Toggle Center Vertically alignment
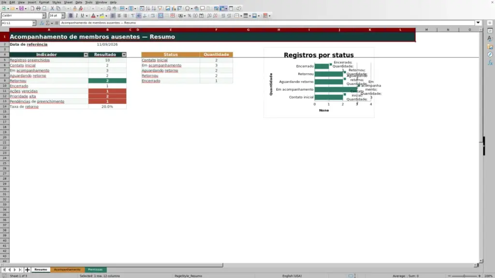This screenshot has height=278, width=495. click(x=139, y=15)
